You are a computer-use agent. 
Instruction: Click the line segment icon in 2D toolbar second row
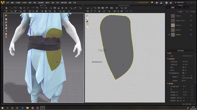(127, 11)
